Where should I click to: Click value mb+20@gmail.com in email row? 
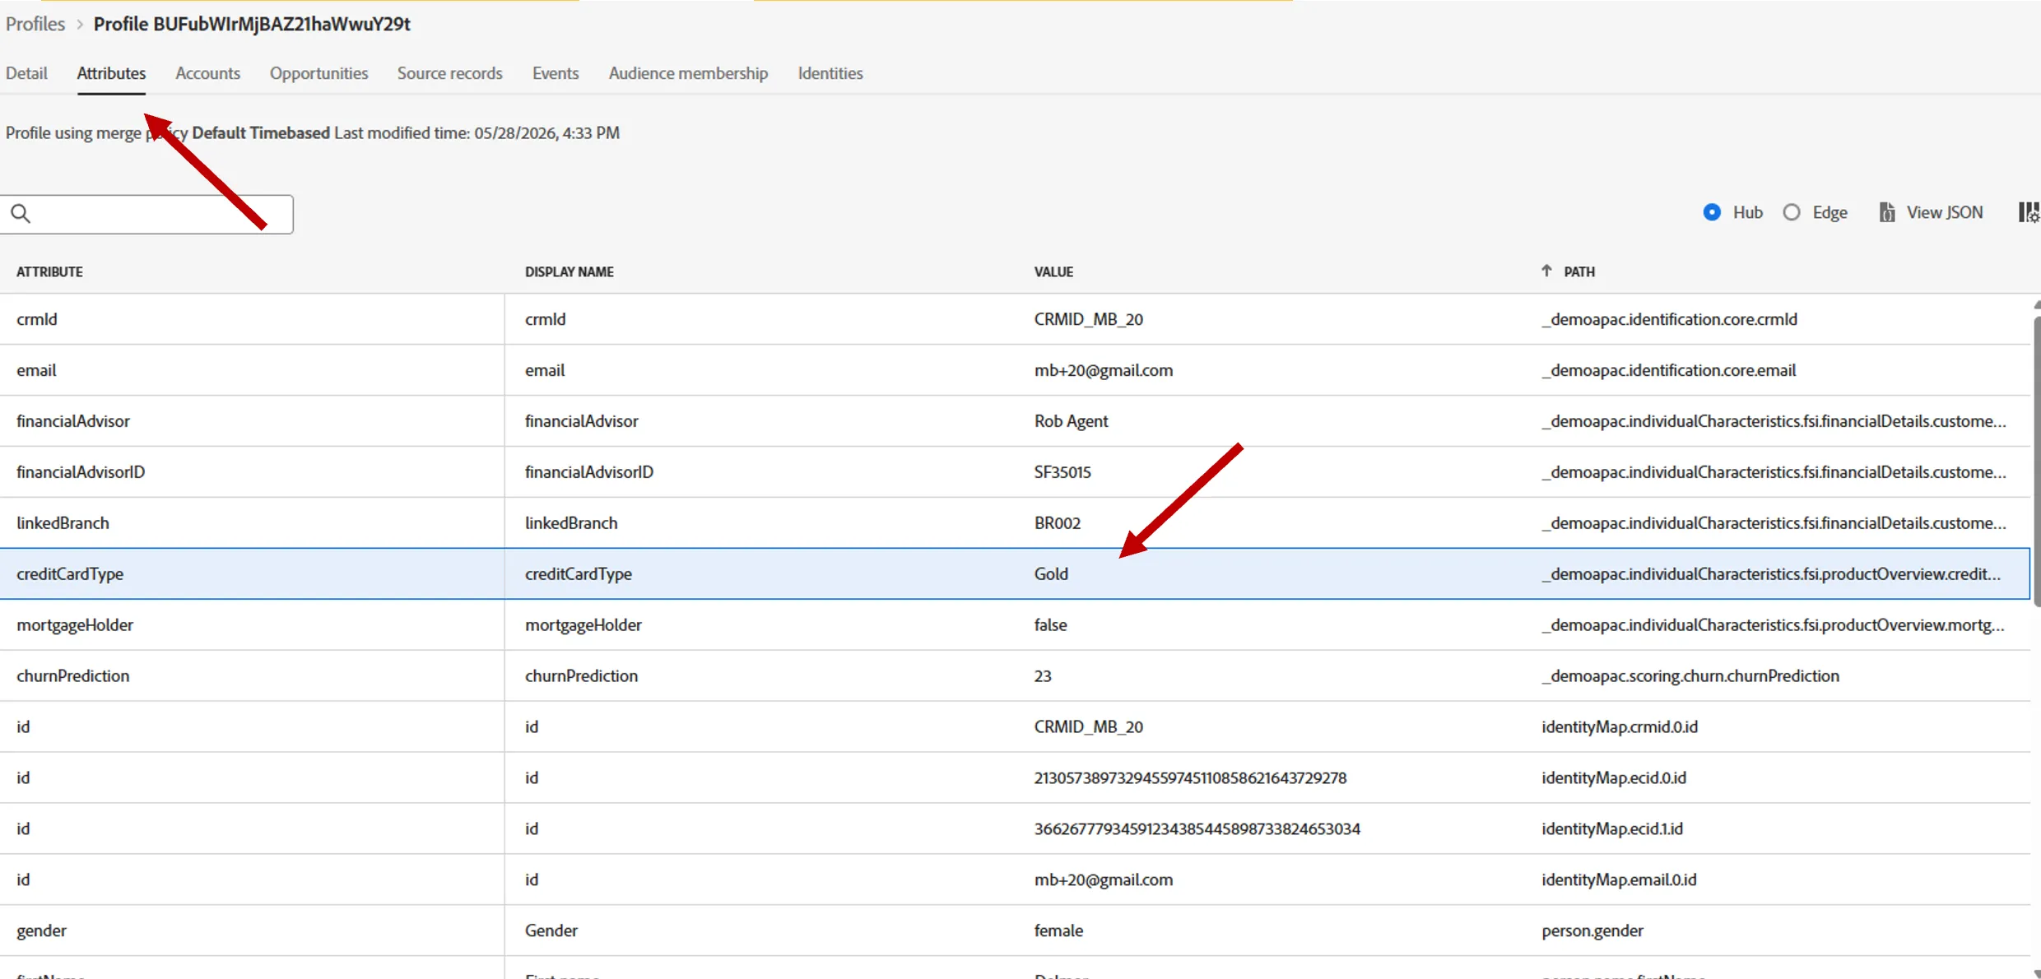[x=1104, y=370]
